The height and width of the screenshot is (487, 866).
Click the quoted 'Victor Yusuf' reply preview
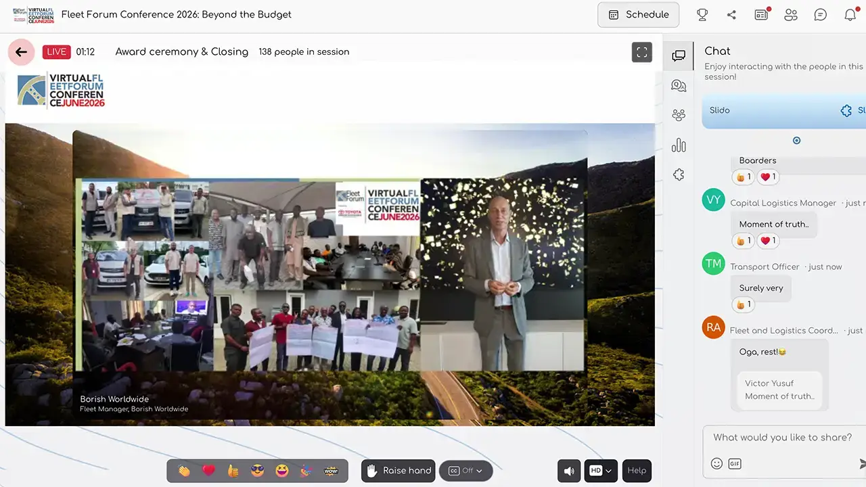[x=779, y=390]
